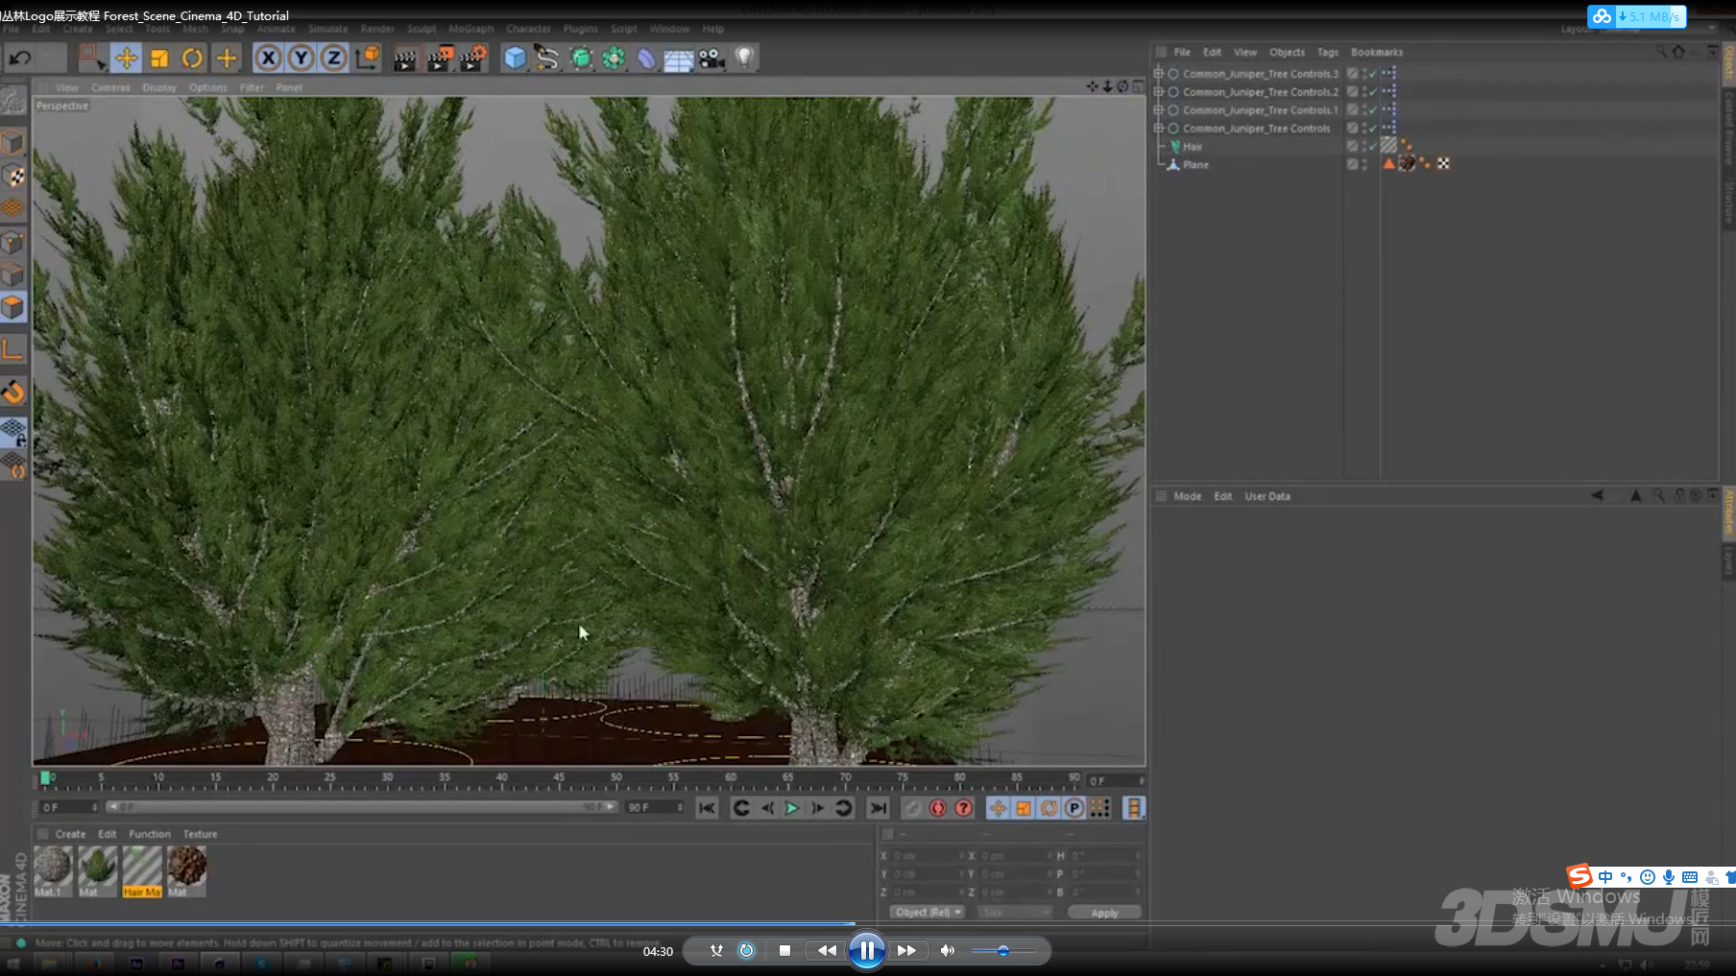Viewport: 1736px width, 976px height.
Task: Click the Undo arrow in the toolbar
Action: tap(20, 59)
